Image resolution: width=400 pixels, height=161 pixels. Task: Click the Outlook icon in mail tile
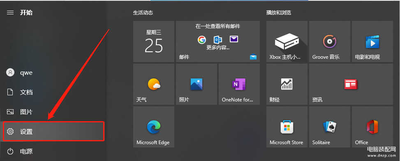tap(217, 39)
